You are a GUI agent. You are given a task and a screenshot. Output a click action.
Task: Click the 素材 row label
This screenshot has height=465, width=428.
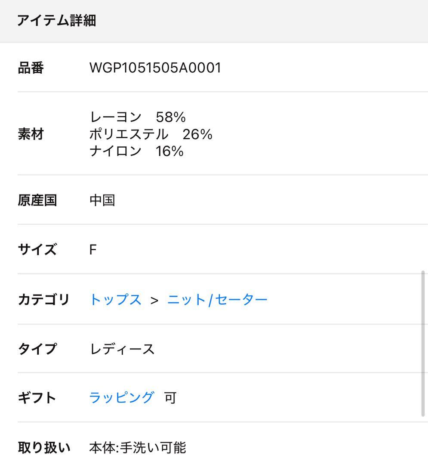pos(31,134)
